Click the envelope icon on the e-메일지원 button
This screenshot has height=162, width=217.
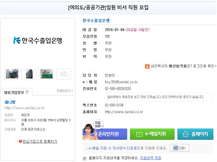(x=139, y=134)
